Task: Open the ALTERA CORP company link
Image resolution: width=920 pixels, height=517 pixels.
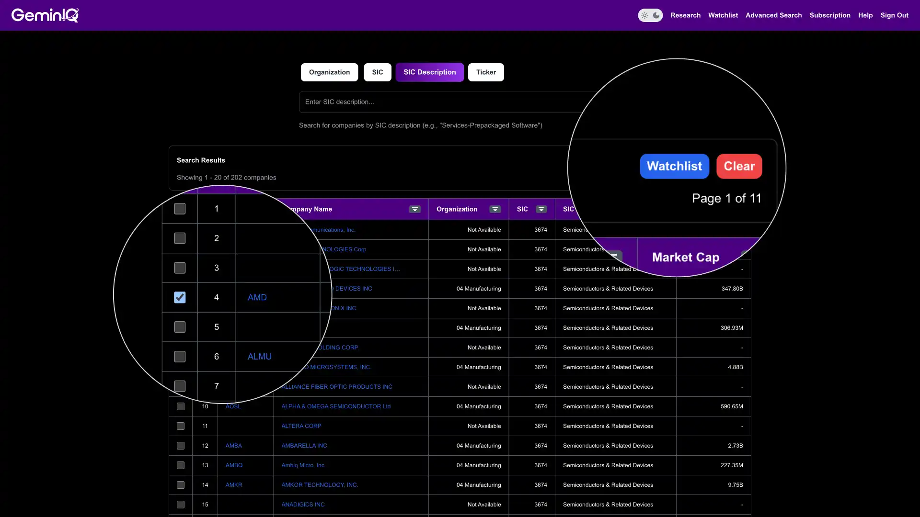Action: click(301, 426)
